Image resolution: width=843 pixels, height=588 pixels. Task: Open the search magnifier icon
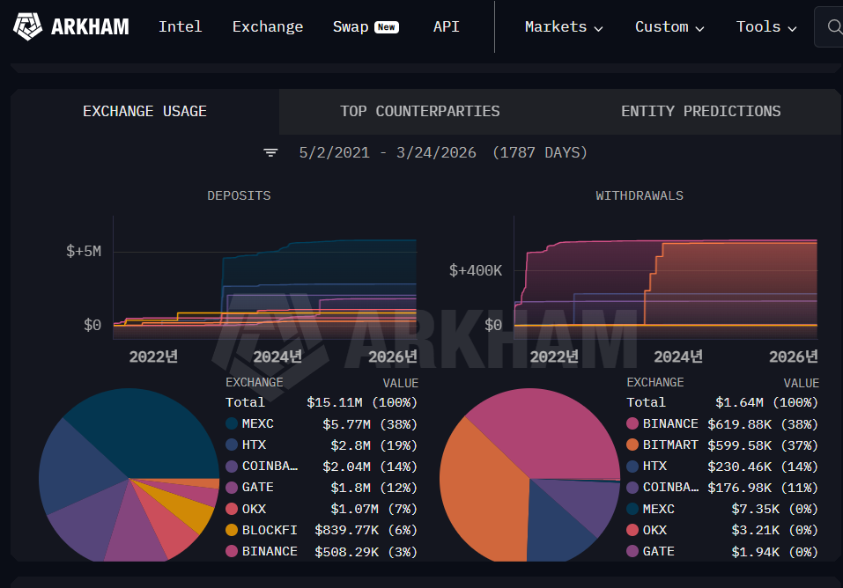pos(834,26)
